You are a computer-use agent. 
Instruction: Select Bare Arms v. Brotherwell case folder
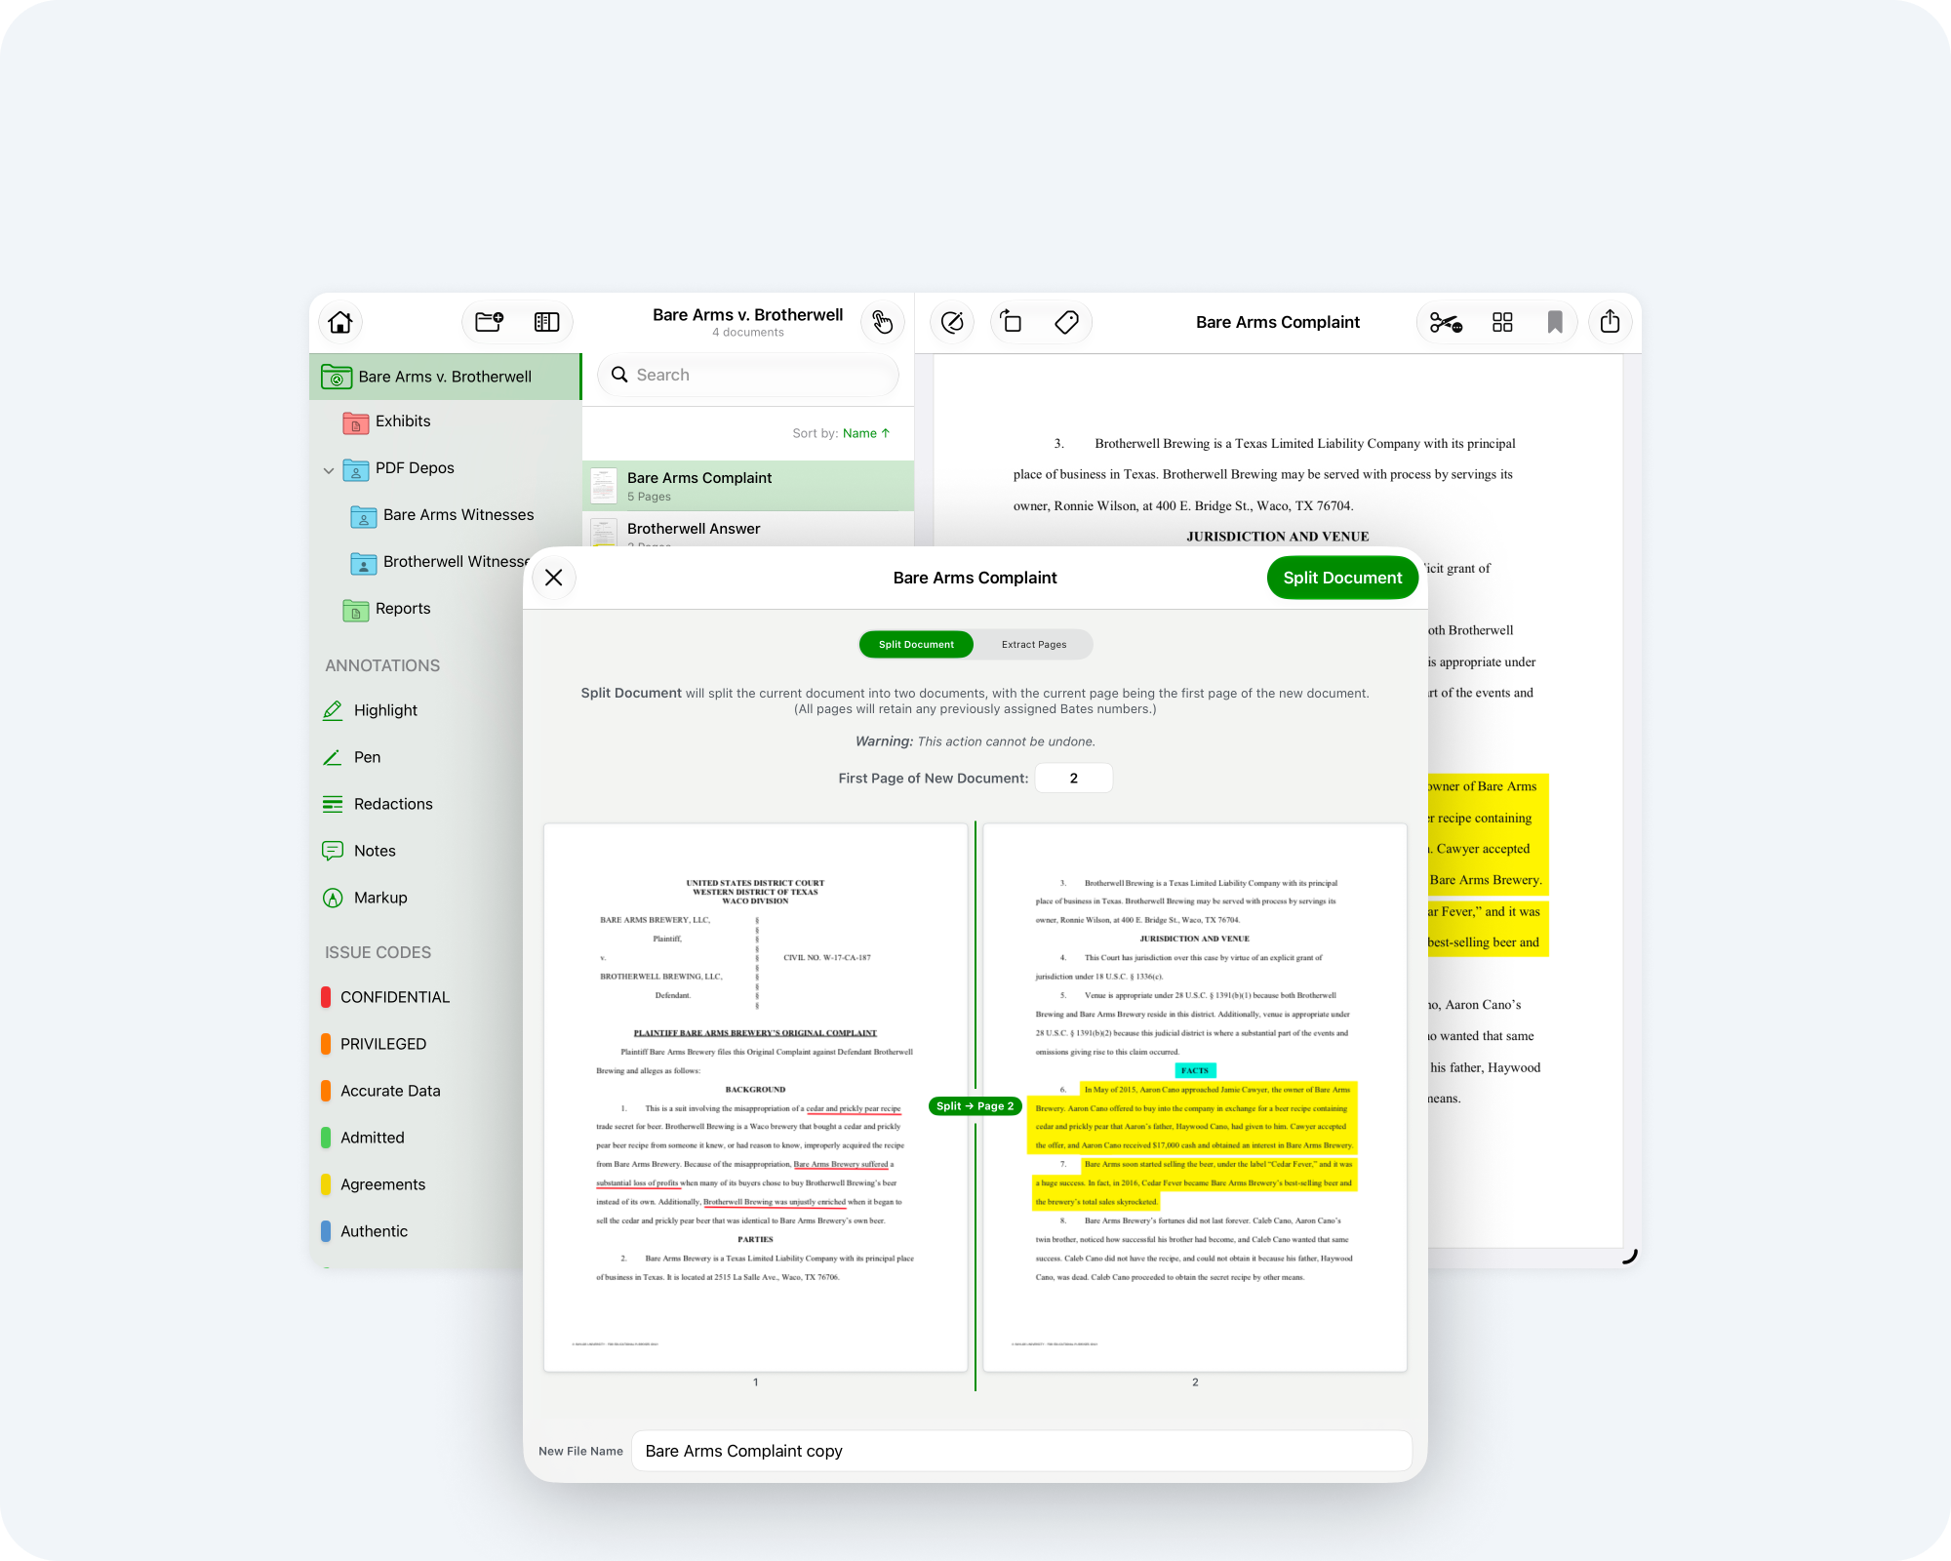tap(445, 377)
